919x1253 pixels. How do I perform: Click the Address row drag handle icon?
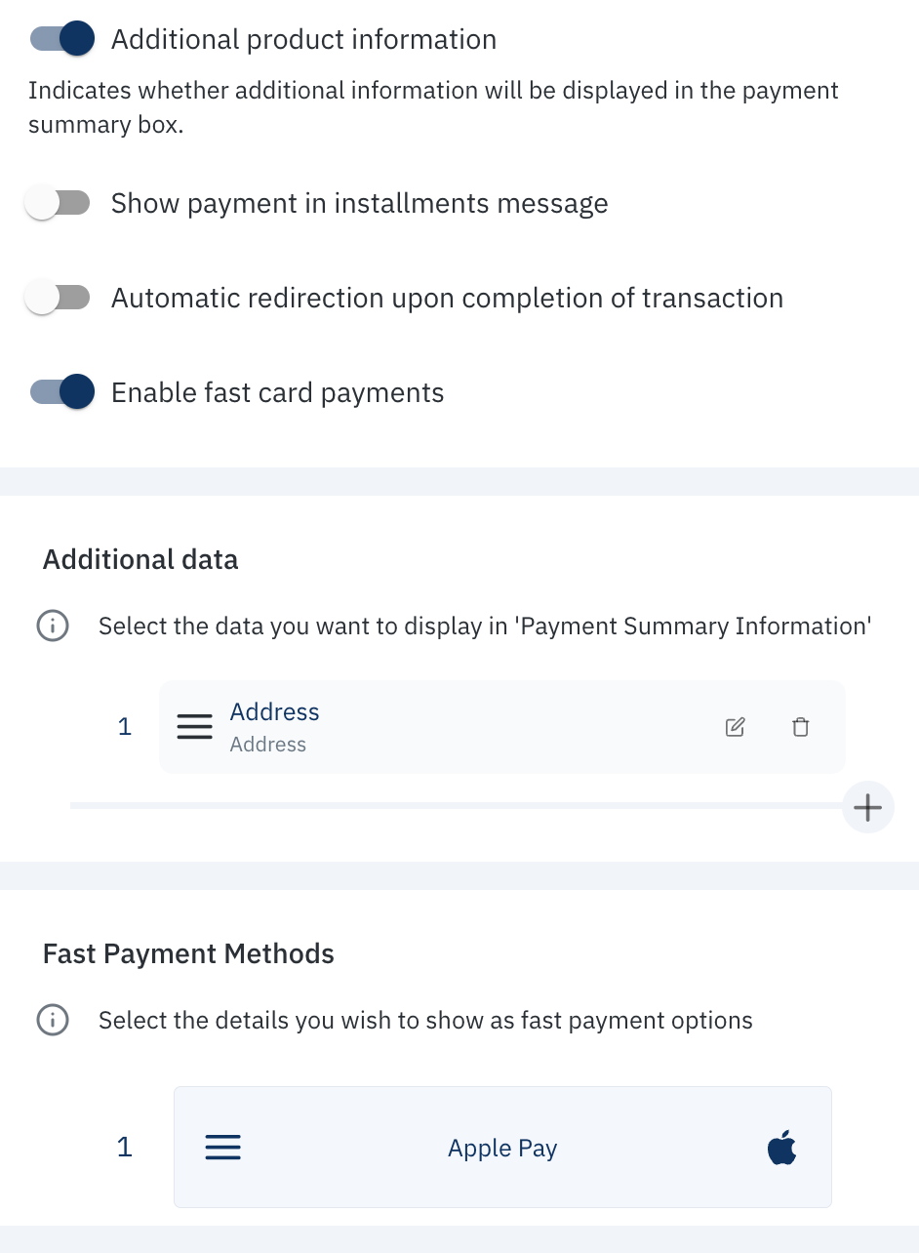tap(195, 727)
